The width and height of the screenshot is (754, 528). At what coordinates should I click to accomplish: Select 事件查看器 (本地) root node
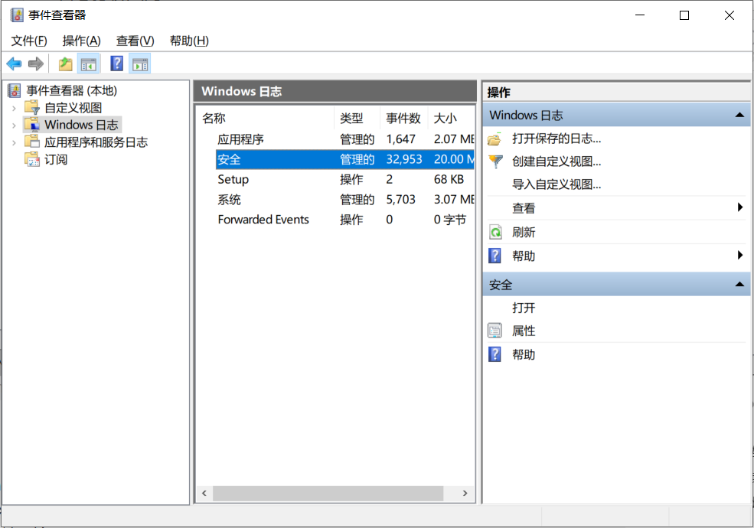coord(72,90)
